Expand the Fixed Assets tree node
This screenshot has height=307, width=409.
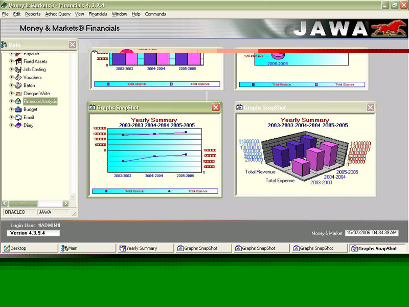click(11, 61)
